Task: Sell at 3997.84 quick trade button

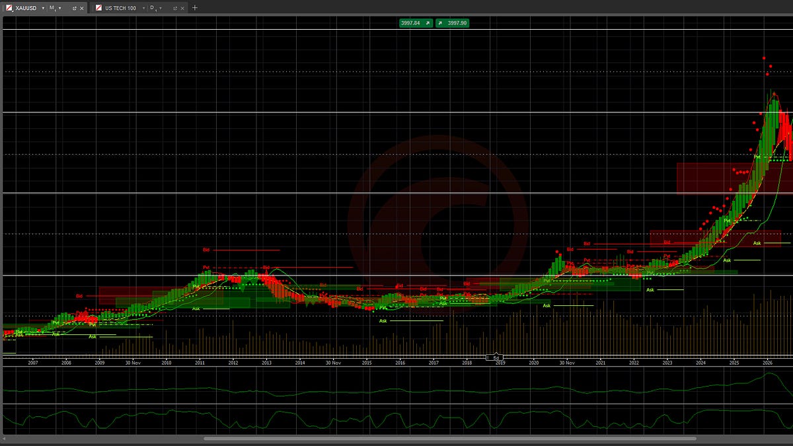Action: (x=415, y=22)
